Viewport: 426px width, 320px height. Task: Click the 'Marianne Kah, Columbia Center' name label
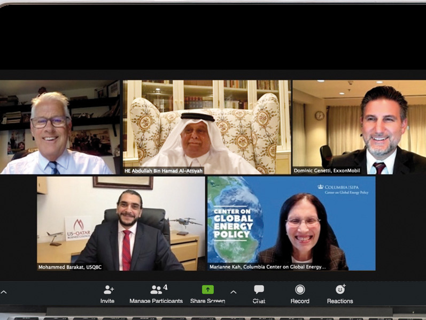point(268,267)
